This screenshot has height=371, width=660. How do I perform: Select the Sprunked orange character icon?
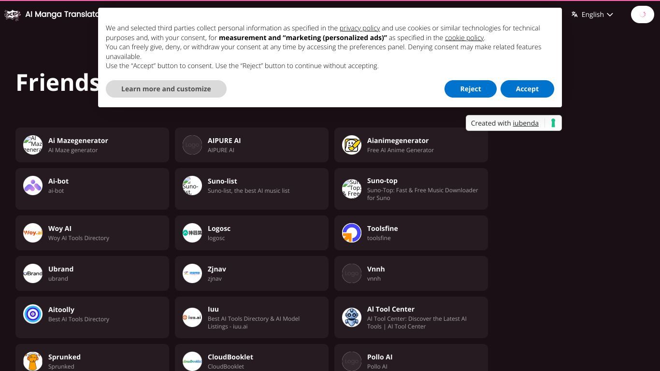(33, 361)
